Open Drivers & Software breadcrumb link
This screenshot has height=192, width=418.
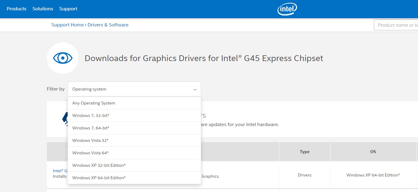point(108,25)
